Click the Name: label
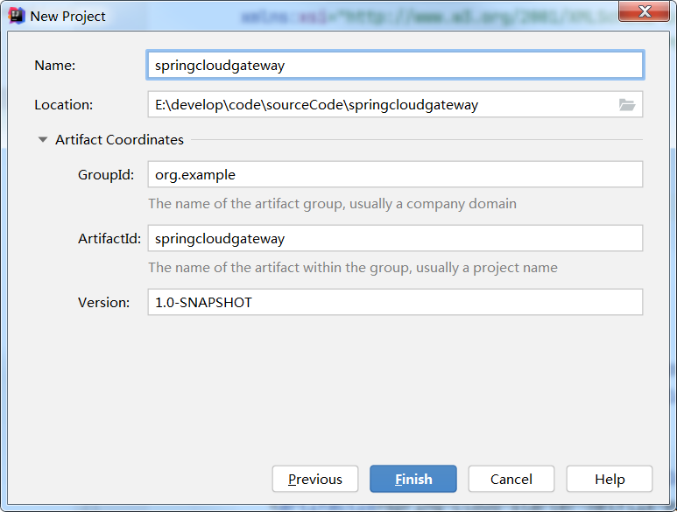The width and height of the screenshot is (677, 512). tap(55, 65)
